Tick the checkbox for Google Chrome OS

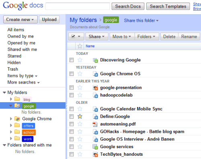pyautogui.click(x=72, y=74)
